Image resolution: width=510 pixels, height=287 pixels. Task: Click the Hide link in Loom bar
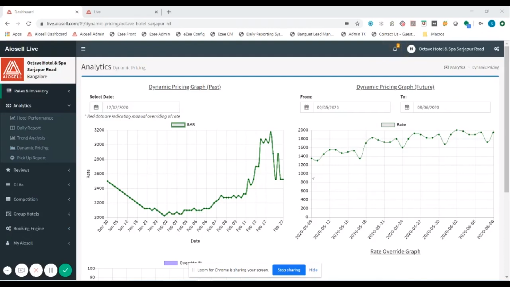click(313, 270)
